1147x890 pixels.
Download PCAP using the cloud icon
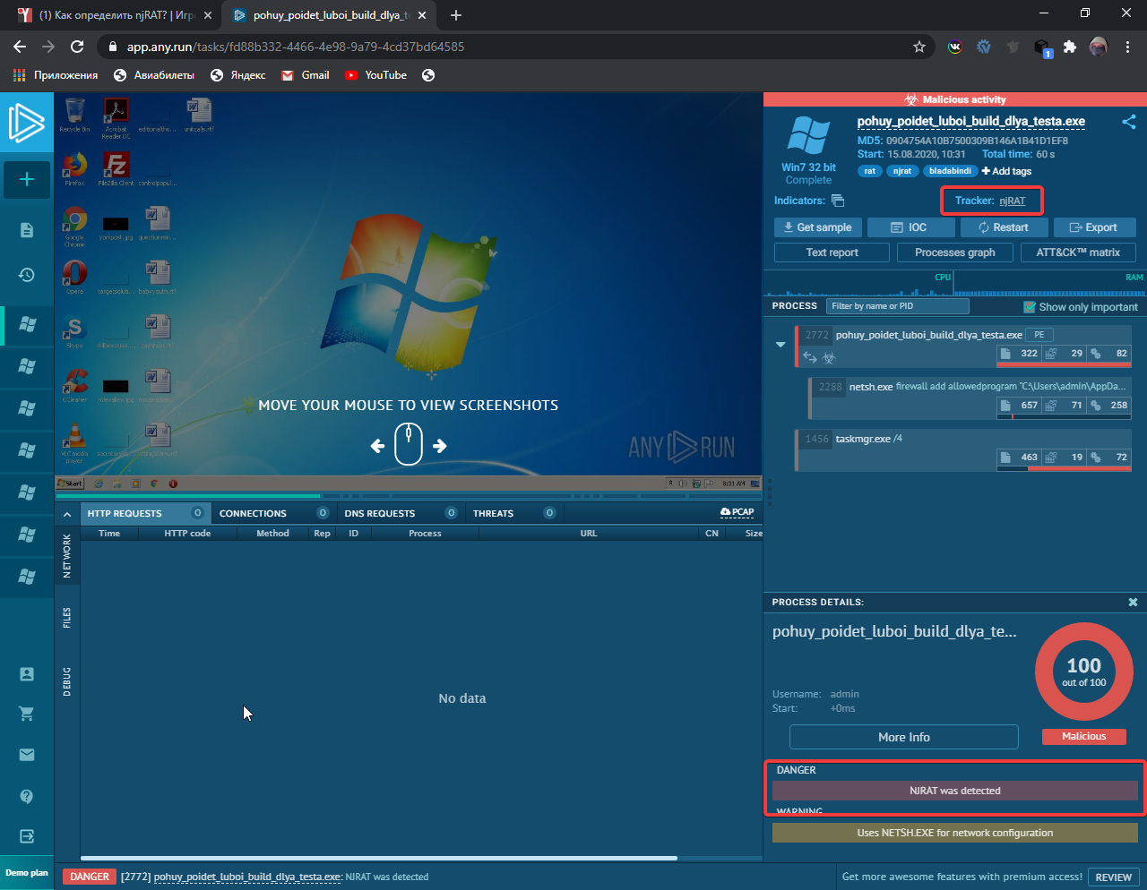pyautogui.click(x=737, y=512)
